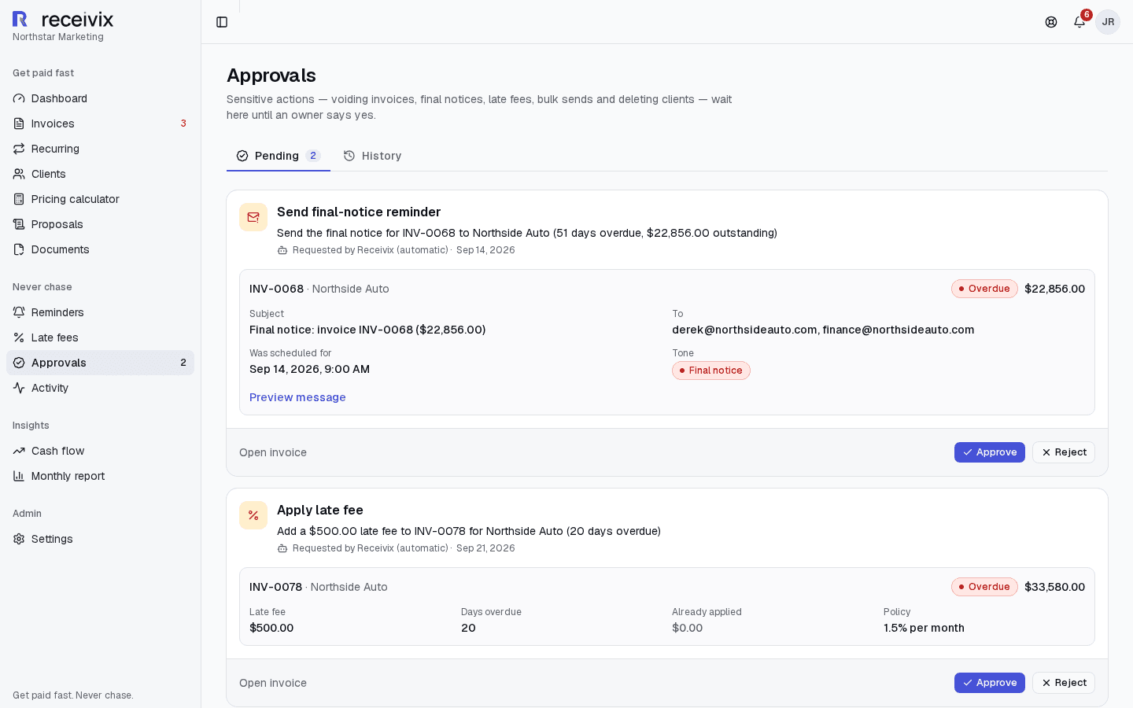Click the Activity pulse icon

point(19,388)
